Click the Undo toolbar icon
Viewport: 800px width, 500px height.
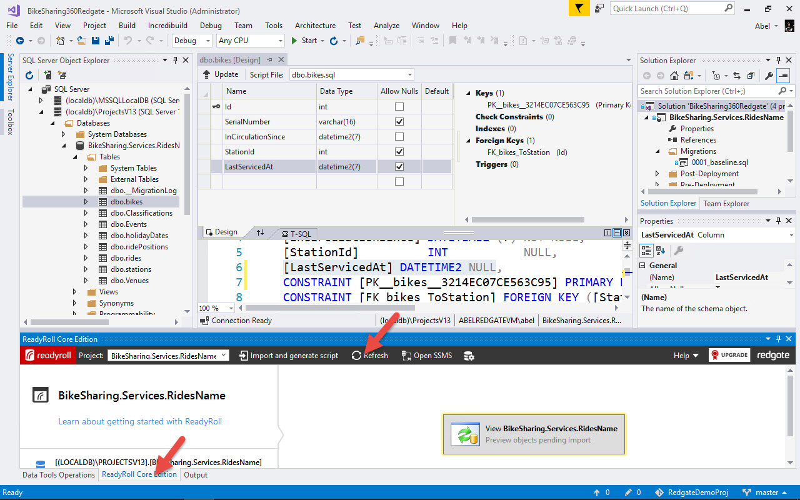coord(127,41)
